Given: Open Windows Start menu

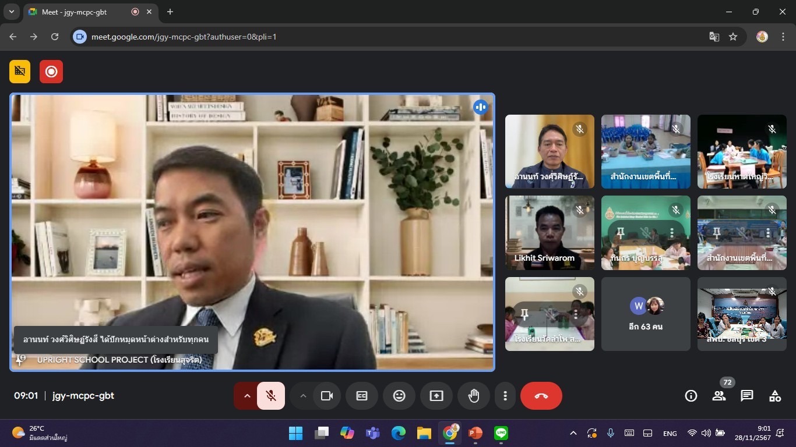Looking at the screenshot, I should pos(296,433).
